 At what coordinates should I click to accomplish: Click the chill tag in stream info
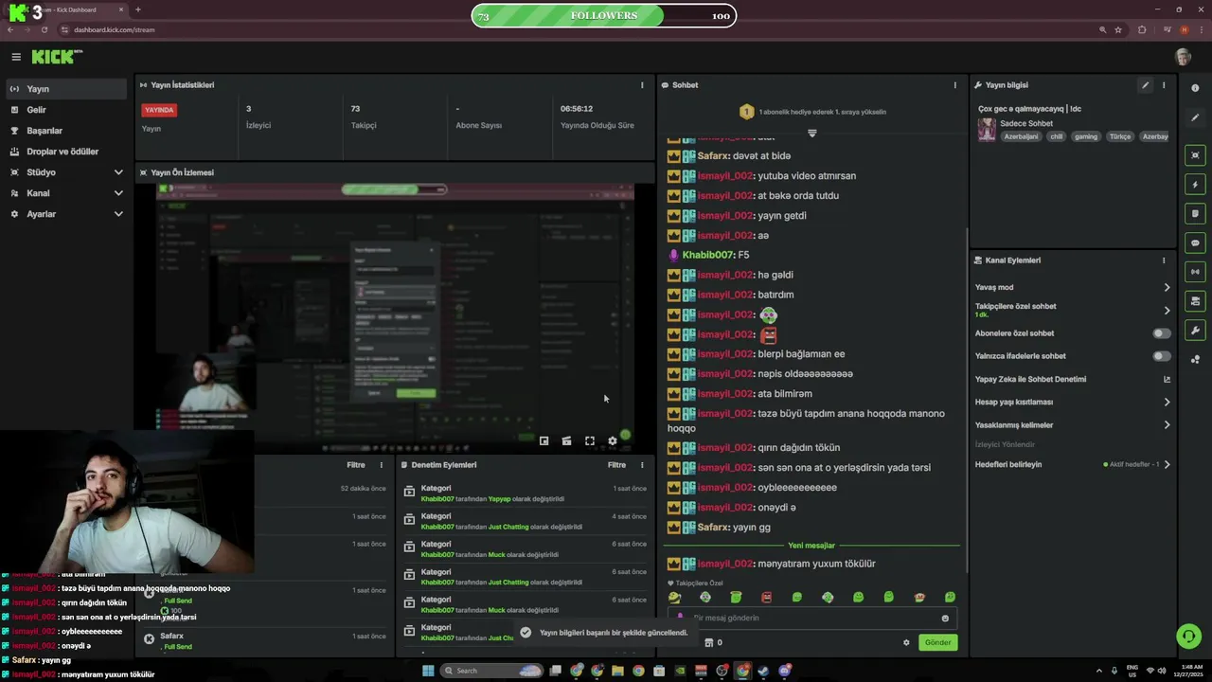click(x=1057, y=136)
